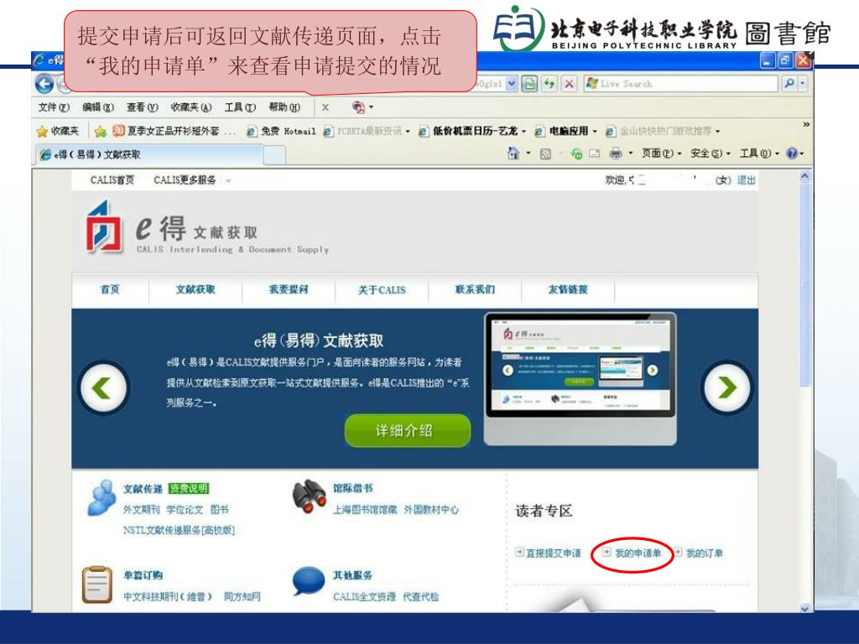Open the 工具(T) menu

coord(240,107)
